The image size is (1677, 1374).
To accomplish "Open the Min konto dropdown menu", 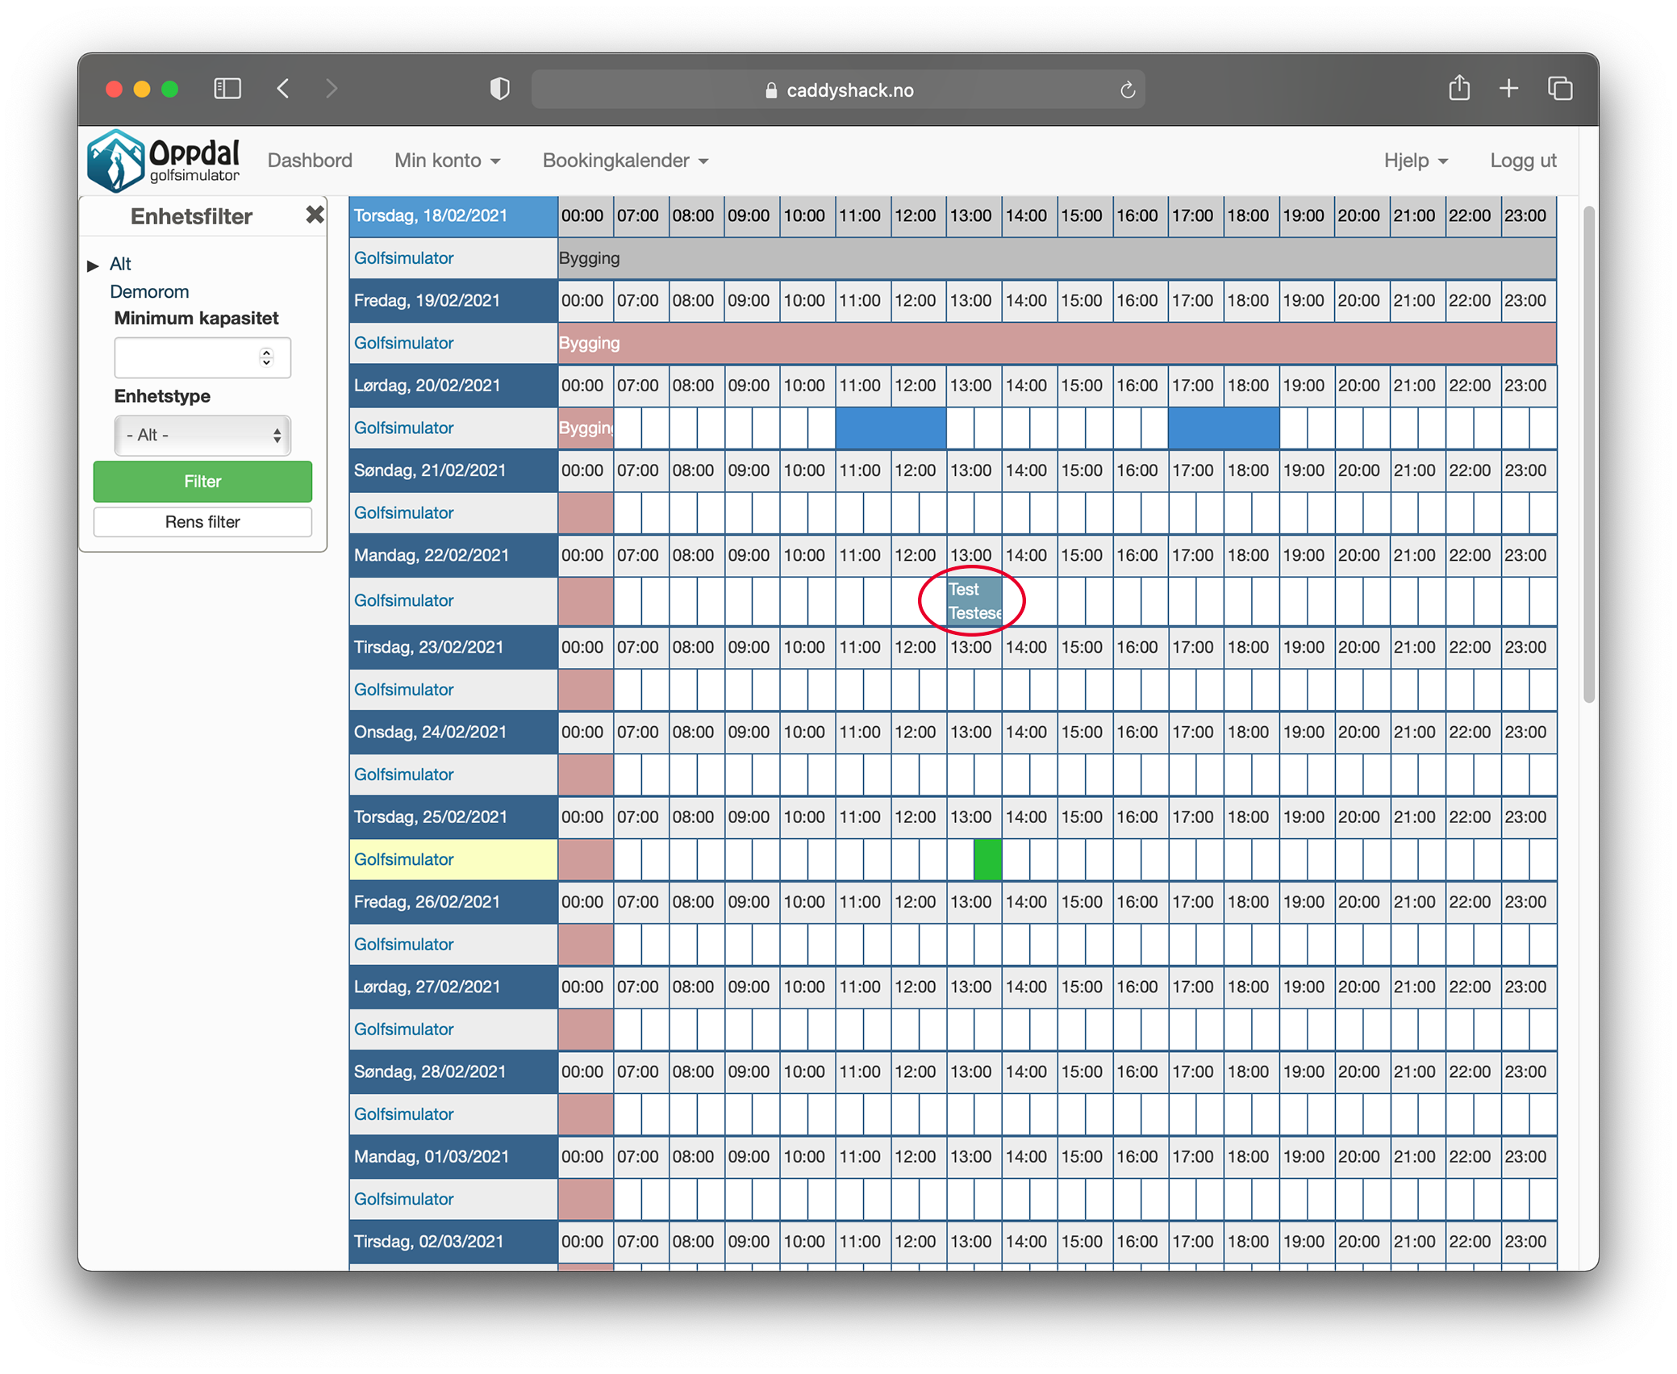I will tap(447, 161).
